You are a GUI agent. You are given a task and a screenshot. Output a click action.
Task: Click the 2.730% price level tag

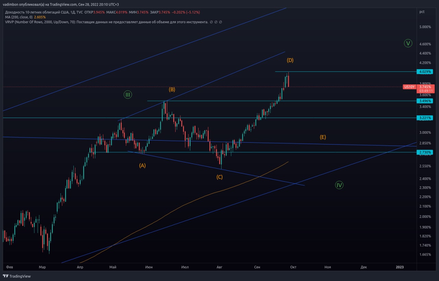click(x=425, y=152)
